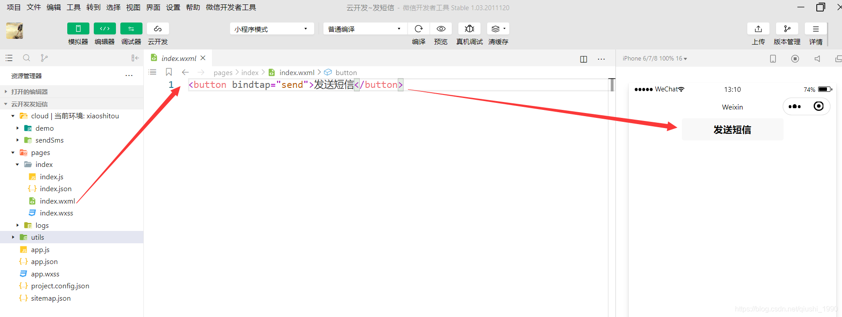Open the 视图 menu
The image size is (842, 317).
click(133, 8)
